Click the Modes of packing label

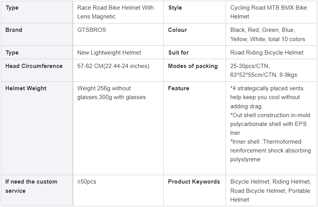(x=193, y=66)
